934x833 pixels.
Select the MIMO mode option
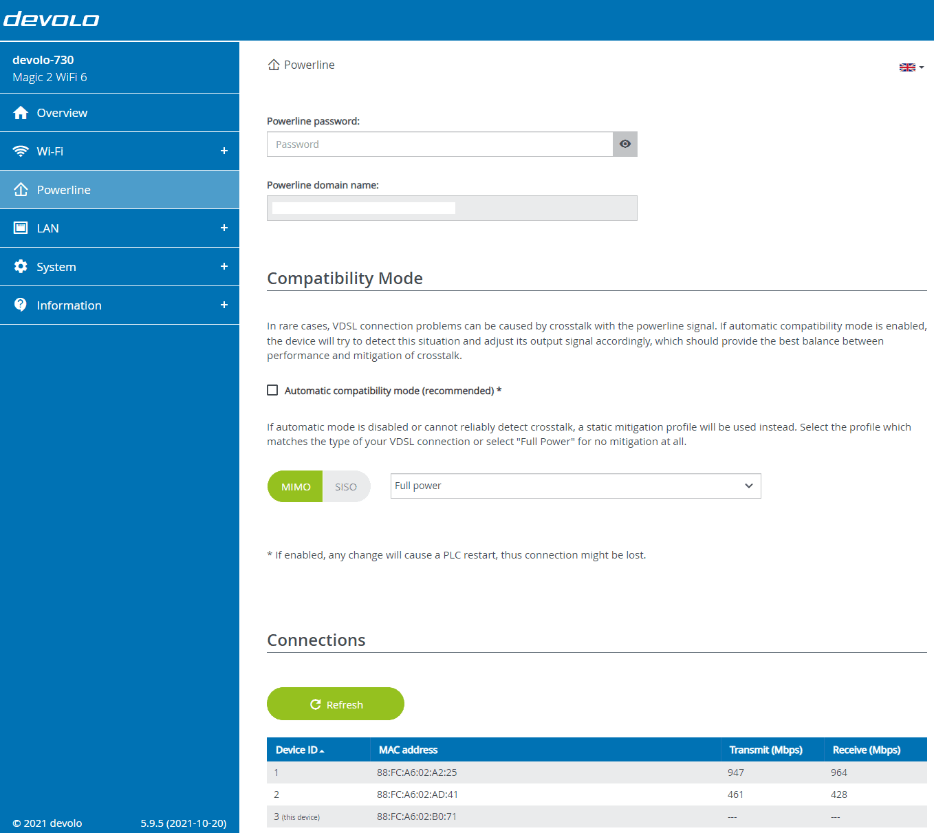[296, 486]
